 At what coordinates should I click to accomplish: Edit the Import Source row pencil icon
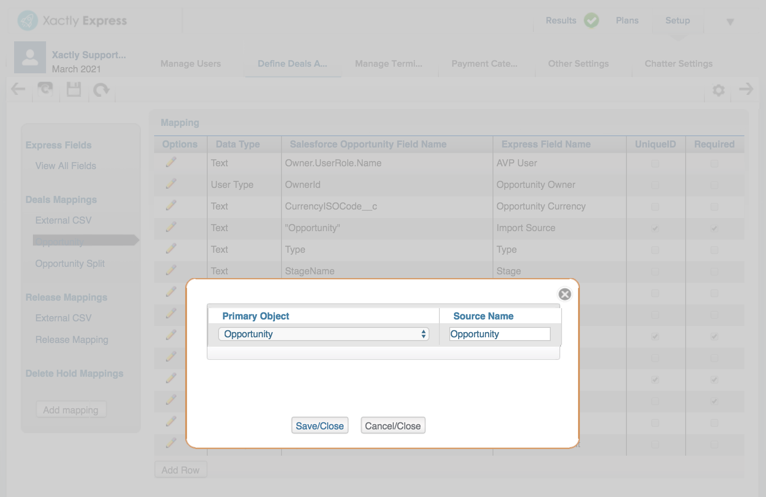171,227
